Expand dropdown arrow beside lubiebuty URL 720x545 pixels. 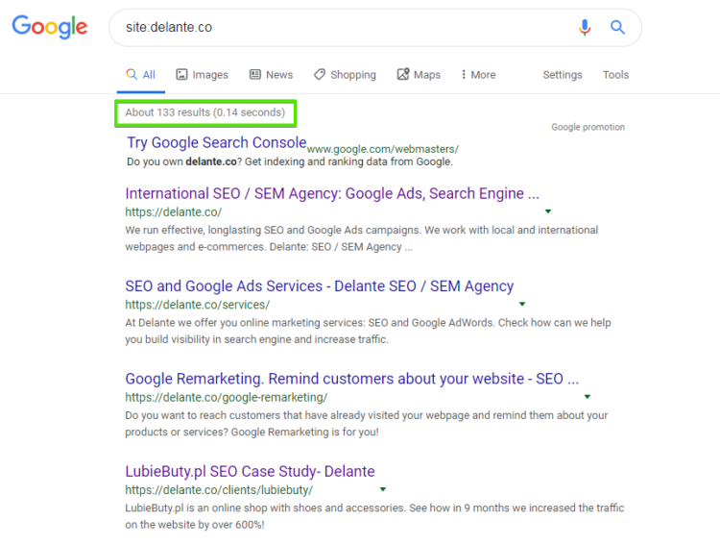tap(383, 489)
